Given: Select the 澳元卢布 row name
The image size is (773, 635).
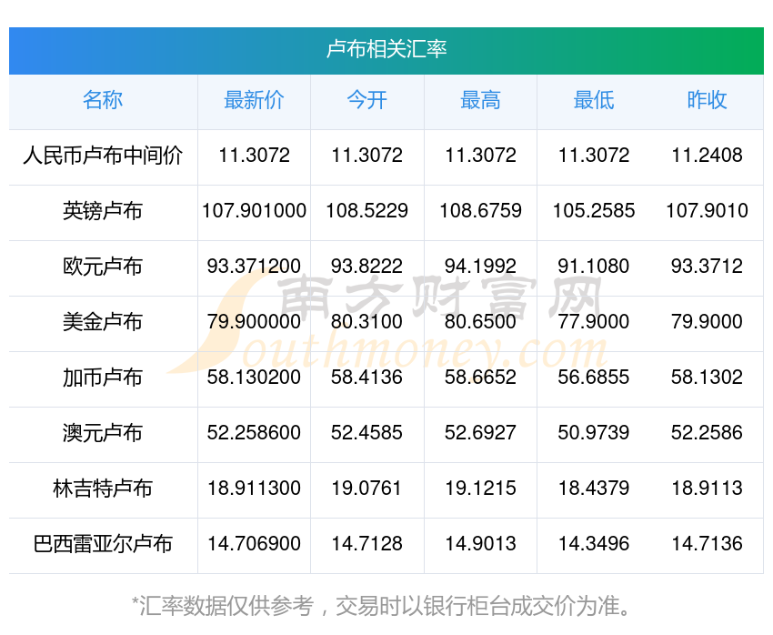Looking at the screenshot, I should (103, 433).
